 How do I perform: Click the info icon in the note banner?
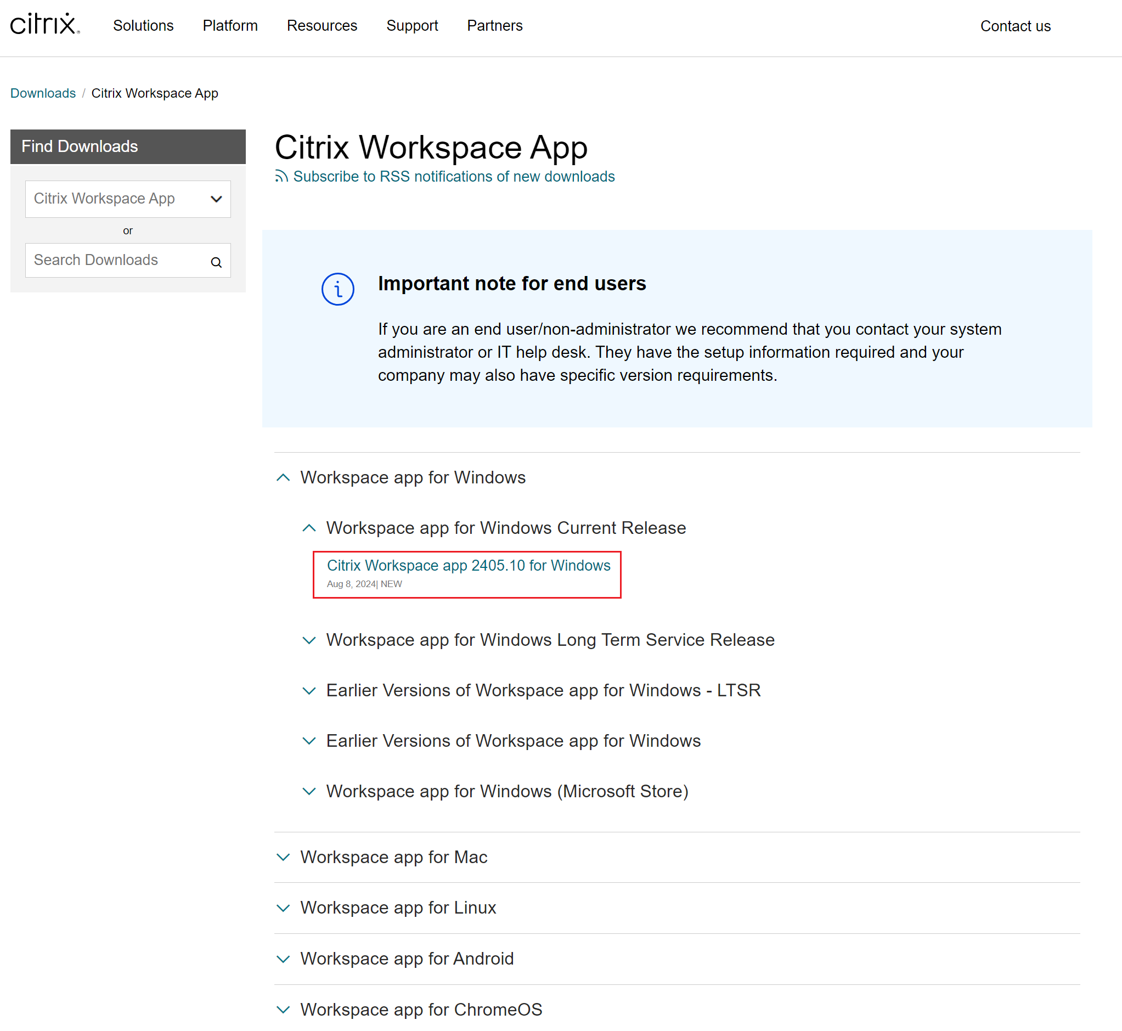click(337, 289)
